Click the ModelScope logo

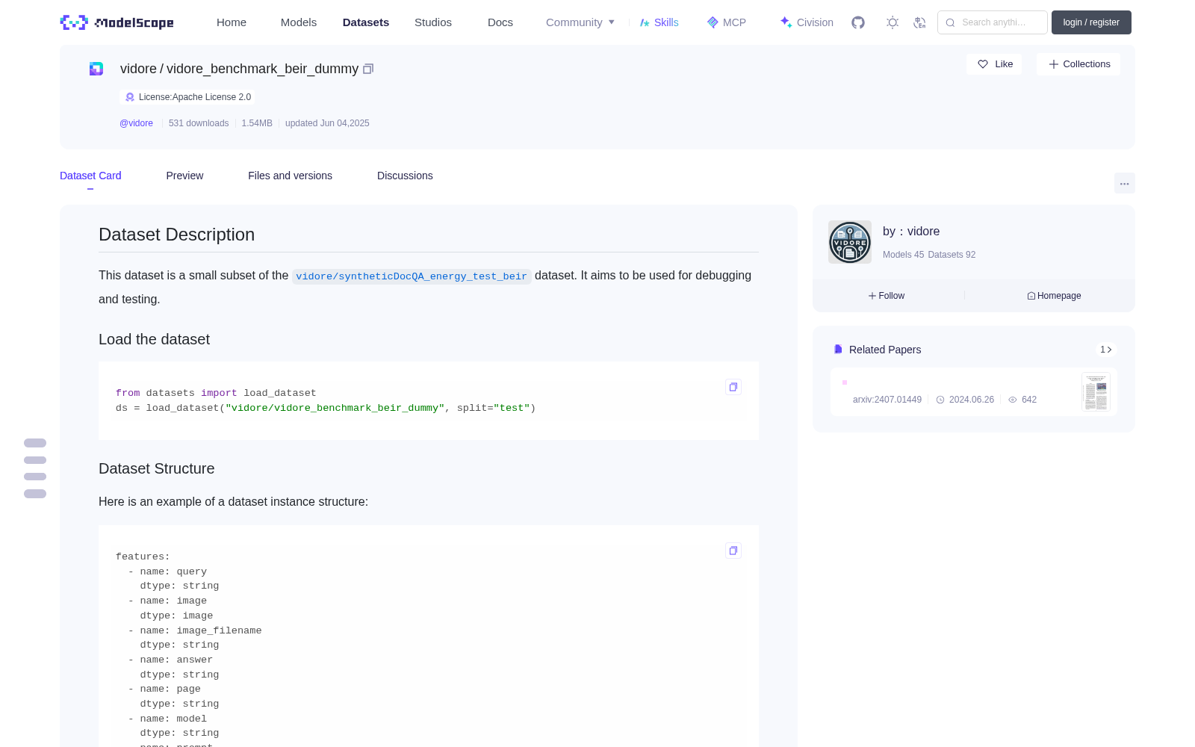[x=117, y=22]
